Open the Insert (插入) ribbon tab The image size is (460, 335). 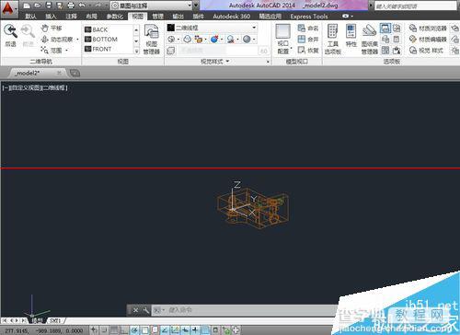[x=51, y=17]
